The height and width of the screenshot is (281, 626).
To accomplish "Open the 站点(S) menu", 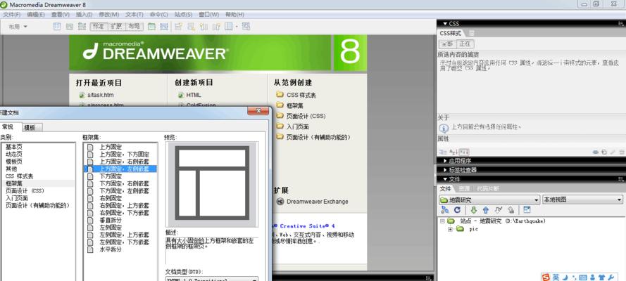I will [x=183, y=14].
